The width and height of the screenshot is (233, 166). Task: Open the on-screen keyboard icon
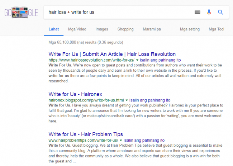(x=197, y=12)
